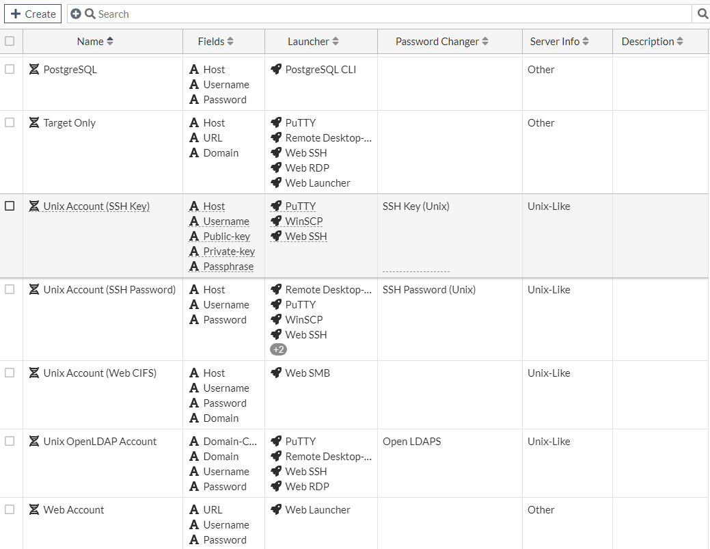Click 'WinSCP' launcher in SSH Password row

(304, 319)
